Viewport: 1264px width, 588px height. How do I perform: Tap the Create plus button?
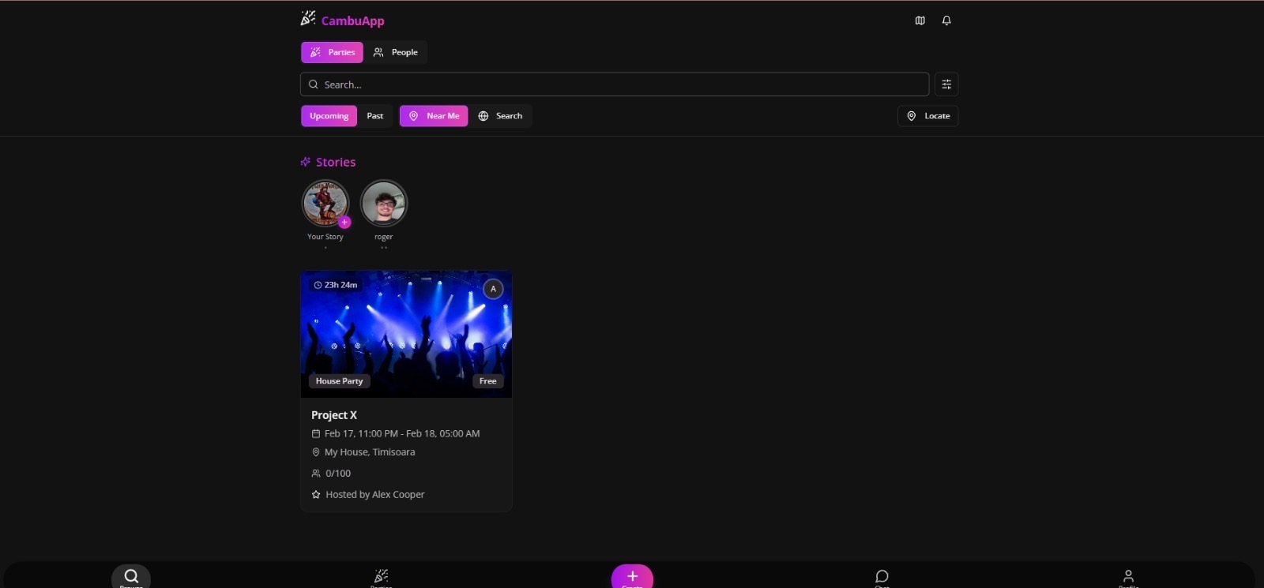[x=632, y=577]
